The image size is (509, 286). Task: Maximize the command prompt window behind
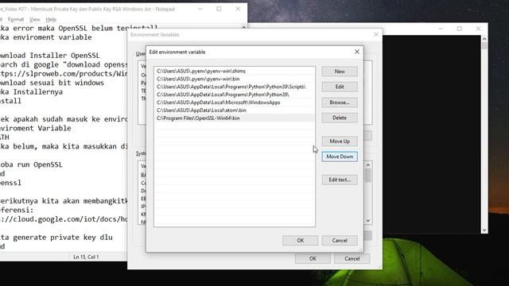coord(460,29)
